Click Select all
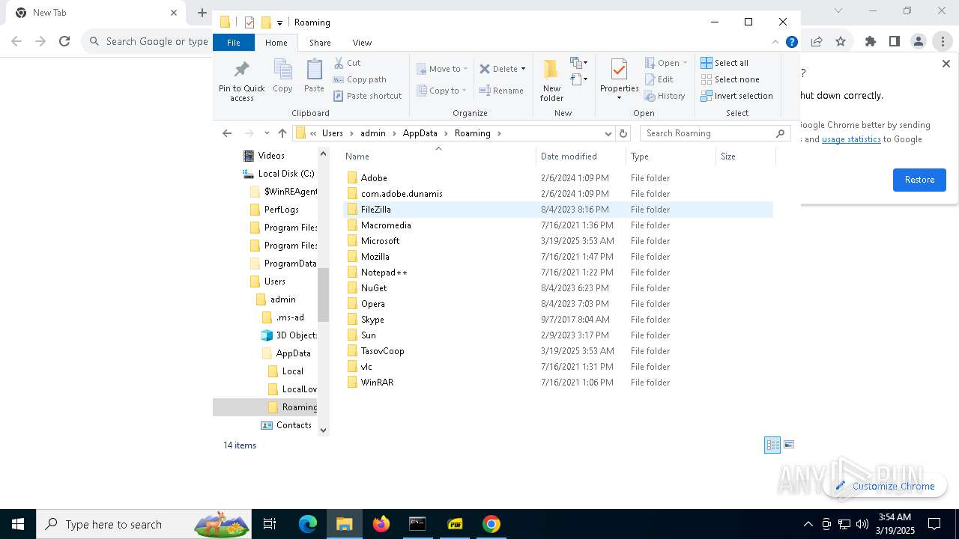Screen dimensions: 959x539 (x=724, y=63)
